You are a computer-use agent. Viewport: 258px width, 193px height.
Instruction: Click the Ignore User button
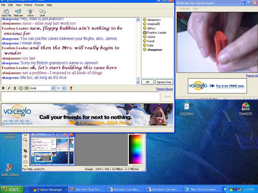(x=164, y=82)
